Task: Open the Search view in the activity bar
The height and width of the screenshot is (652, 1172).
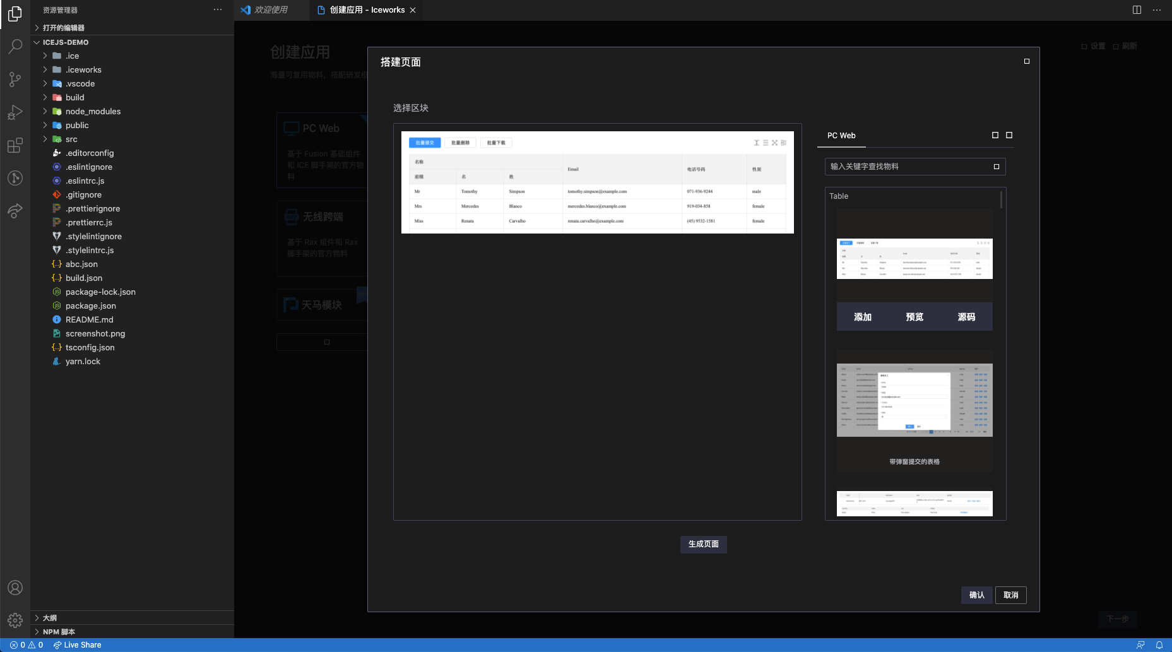Action: 15,47
